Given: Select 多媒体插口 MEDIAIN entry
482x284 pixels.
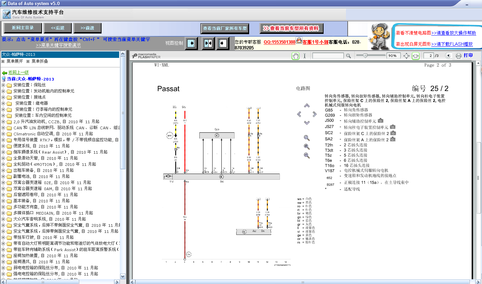Looking at the screenshot, I should coord(53,213).
